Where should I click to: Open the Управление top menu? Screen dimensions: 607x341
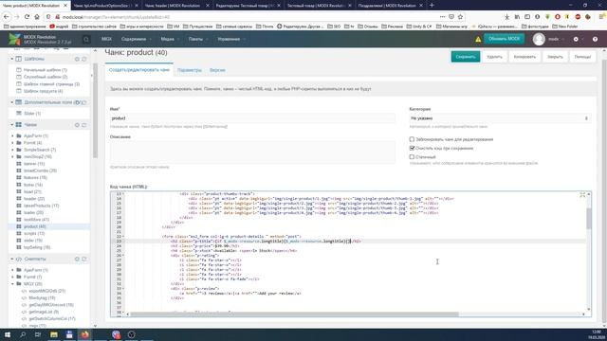(x=231, y=39)
